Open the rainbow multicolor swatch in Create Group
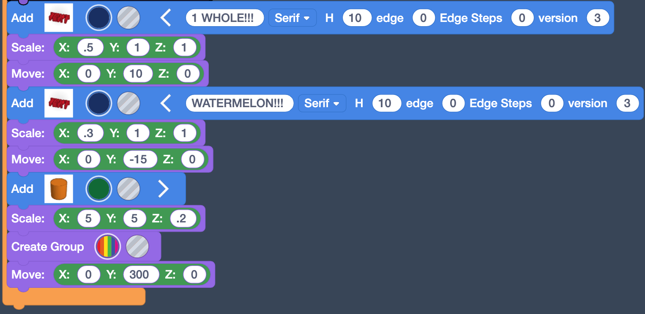Image resolution: width=645 pixels, height=314 pixels. pos(108,247)
